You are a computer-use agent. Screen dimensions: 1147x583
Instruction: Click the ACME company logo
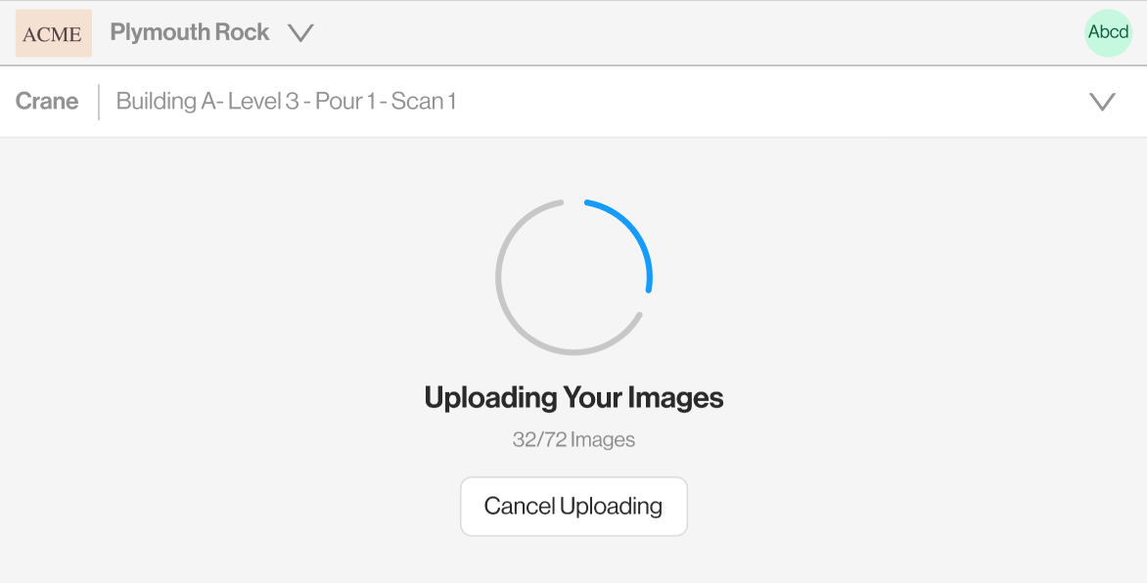(x=54, y=33)
